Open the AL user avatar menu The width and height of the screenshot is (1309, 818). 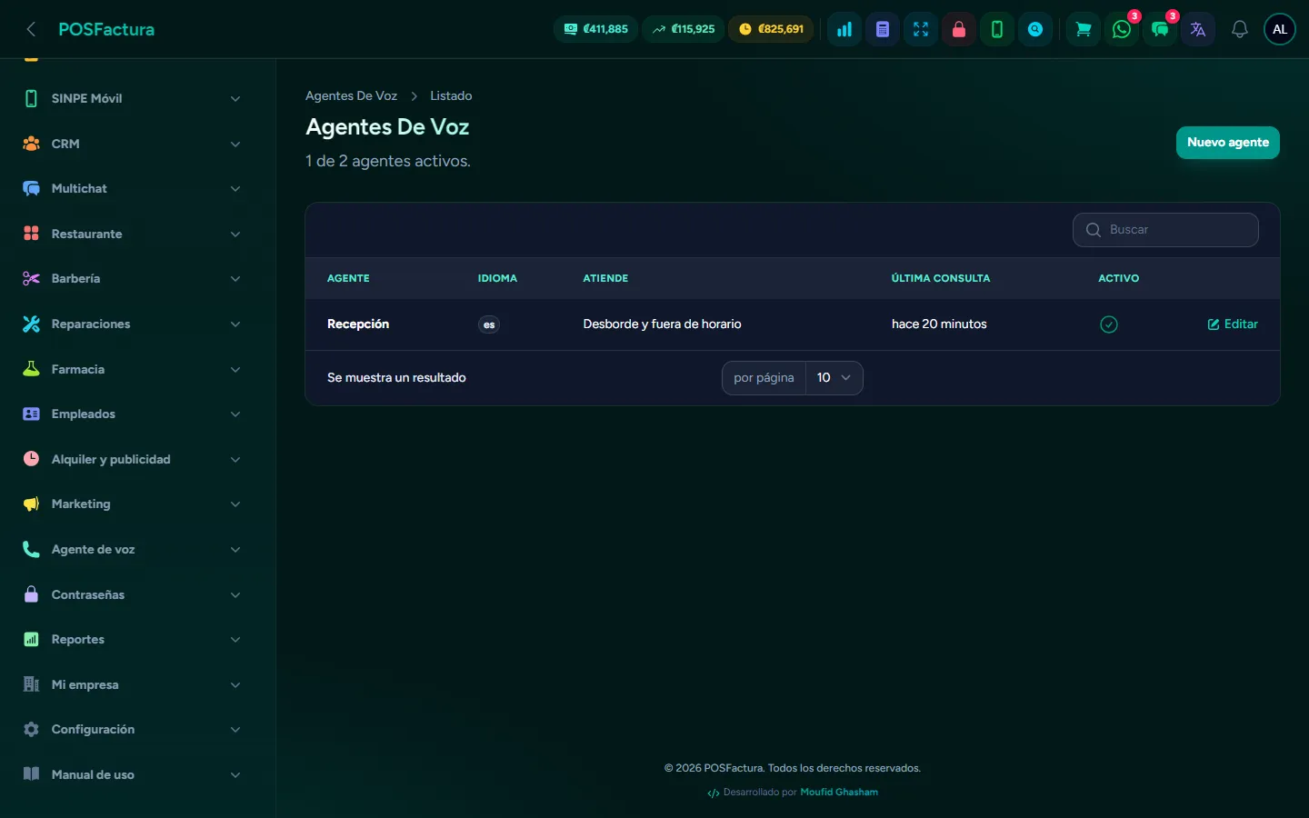[x=1280, y=29]
